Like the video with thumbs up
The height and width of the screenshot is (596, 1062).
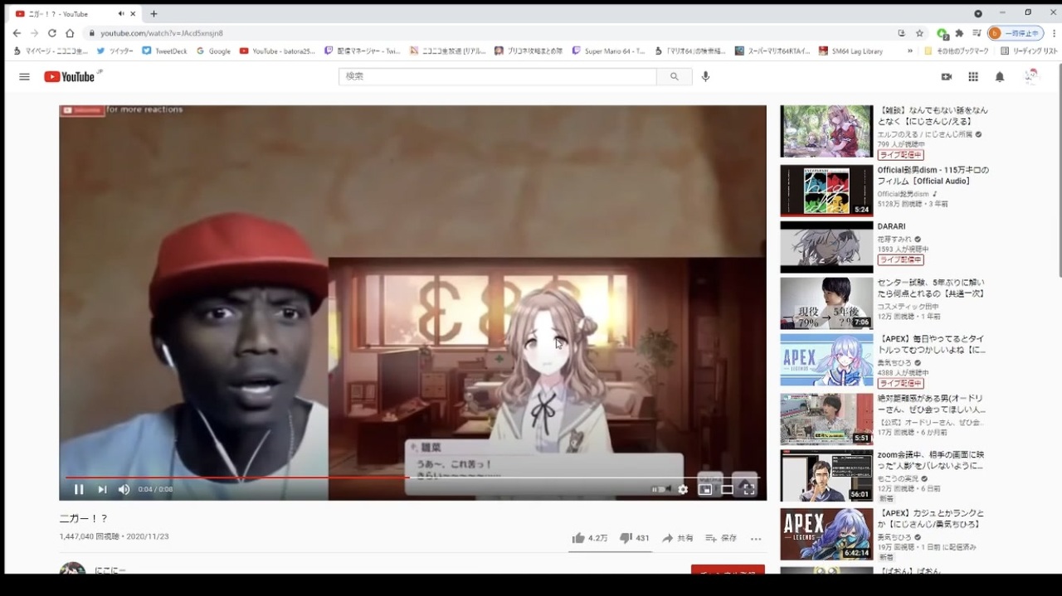[589, 538]
